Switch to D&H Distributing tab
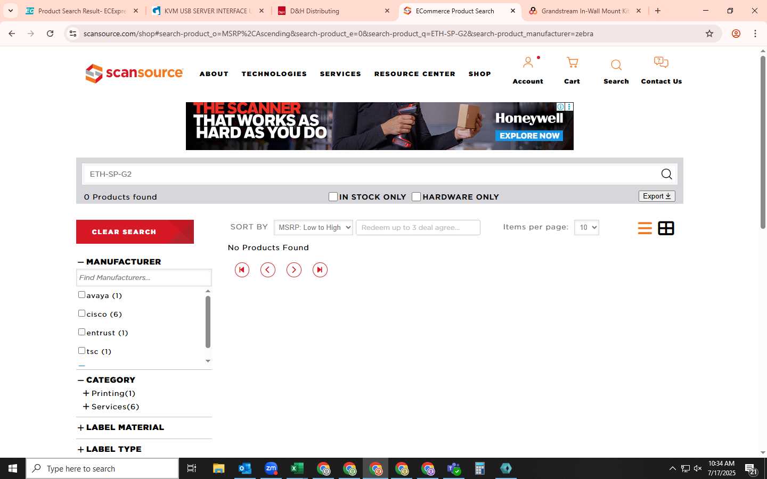Image resolution: width=767 pixels, height=479 pixels. tap(333, 11)
